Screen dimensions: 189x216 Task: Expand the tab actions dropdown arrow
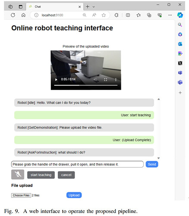[94, 7]
